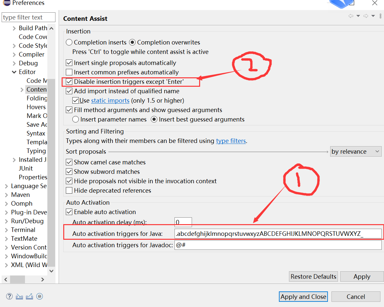
Task: Click the blue bird overlay icon
Action: [x=340, y=4]
